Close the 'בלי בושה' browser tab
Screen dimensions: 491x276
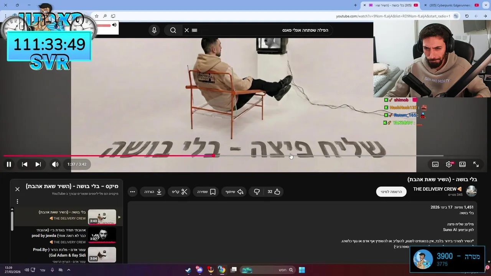tap(364, 5)
